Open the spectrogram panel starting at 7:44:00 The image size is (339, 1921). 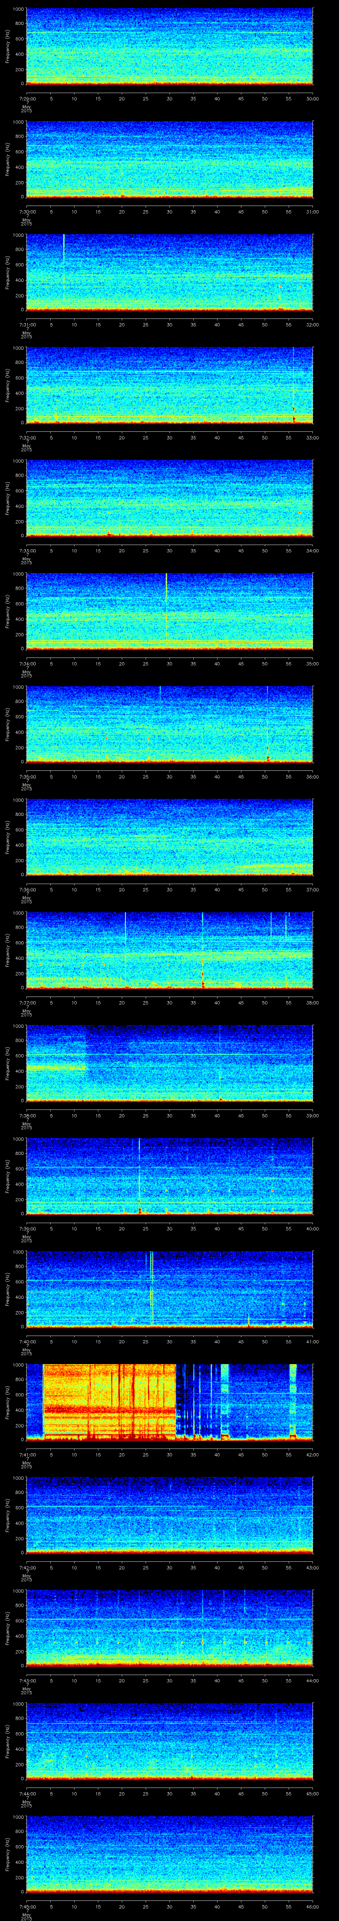[169, 1741]
